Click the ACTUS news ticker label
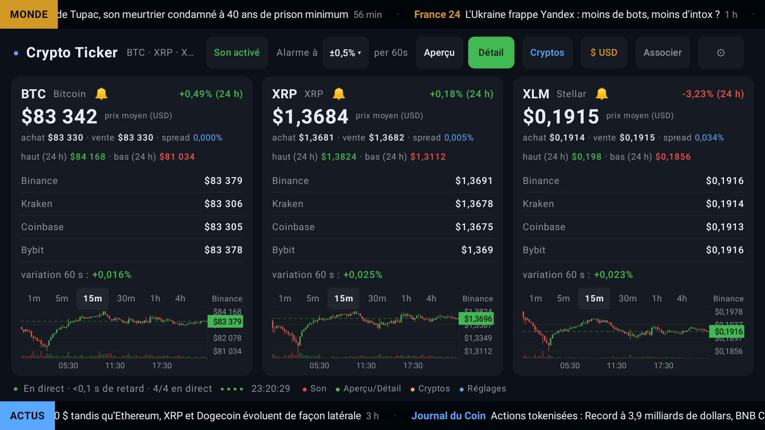The height and width of the screenshot is (430, 765). [27, 416]
